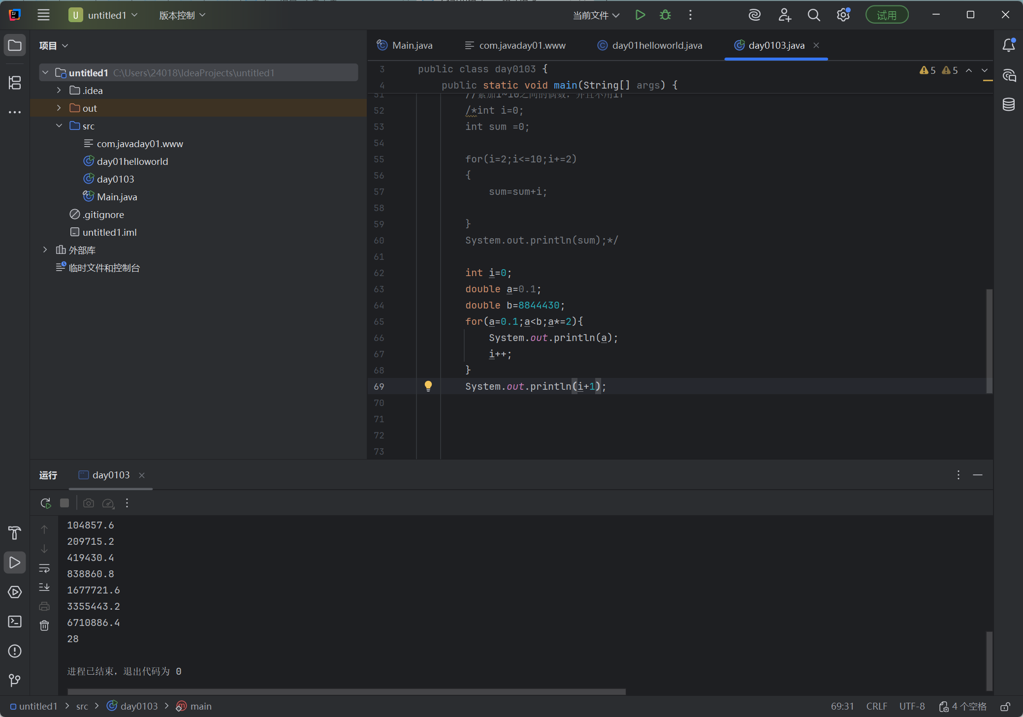Click the console horizontal scrollbar
Image resolution: width=1023 pixels, height=717 pixels.
[346, 691]
